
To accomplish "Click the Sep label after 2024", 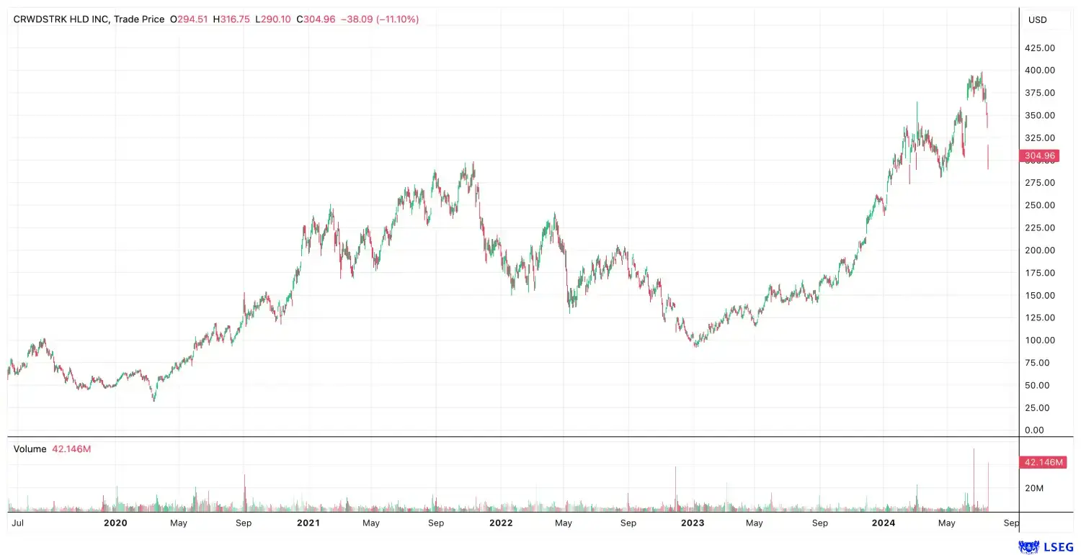I will [1012, 523].
